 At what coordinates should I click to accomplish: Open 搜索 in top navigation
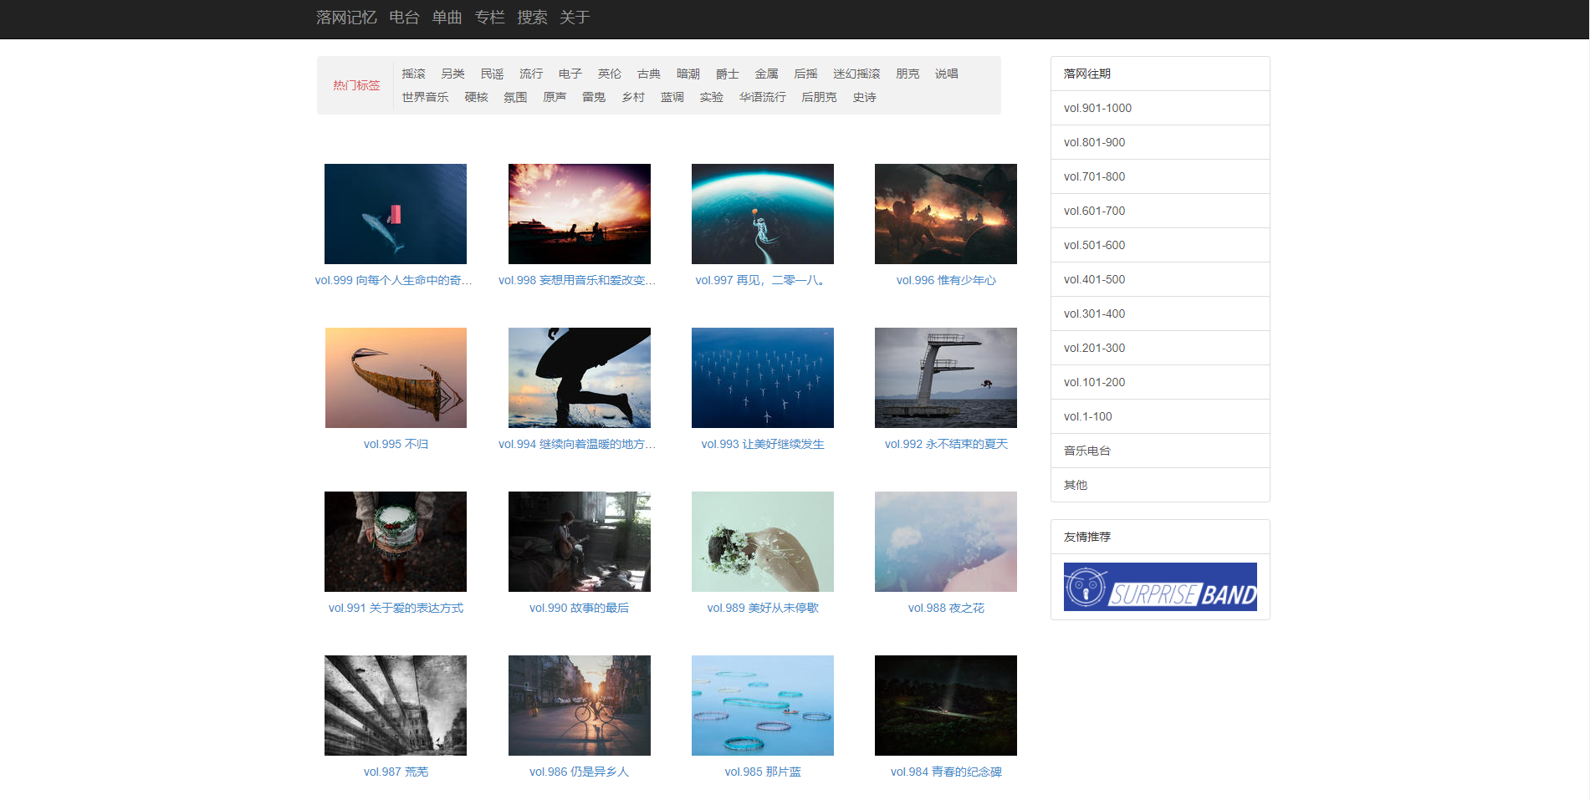click(532, 18)
